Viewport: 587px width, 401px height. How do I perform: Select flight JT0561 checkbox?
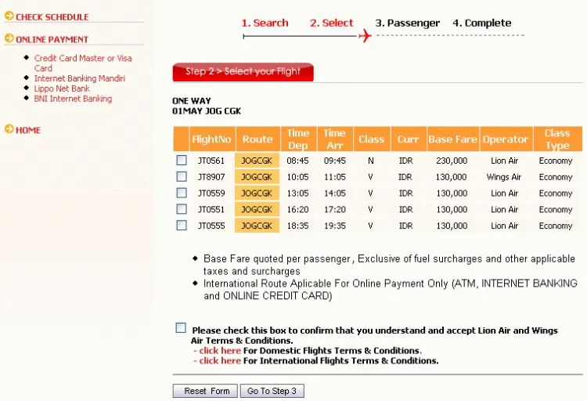(182, 161)
